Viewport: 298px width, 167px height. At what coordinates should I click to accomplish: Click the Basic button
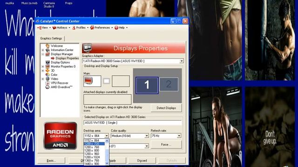(51, 161)
